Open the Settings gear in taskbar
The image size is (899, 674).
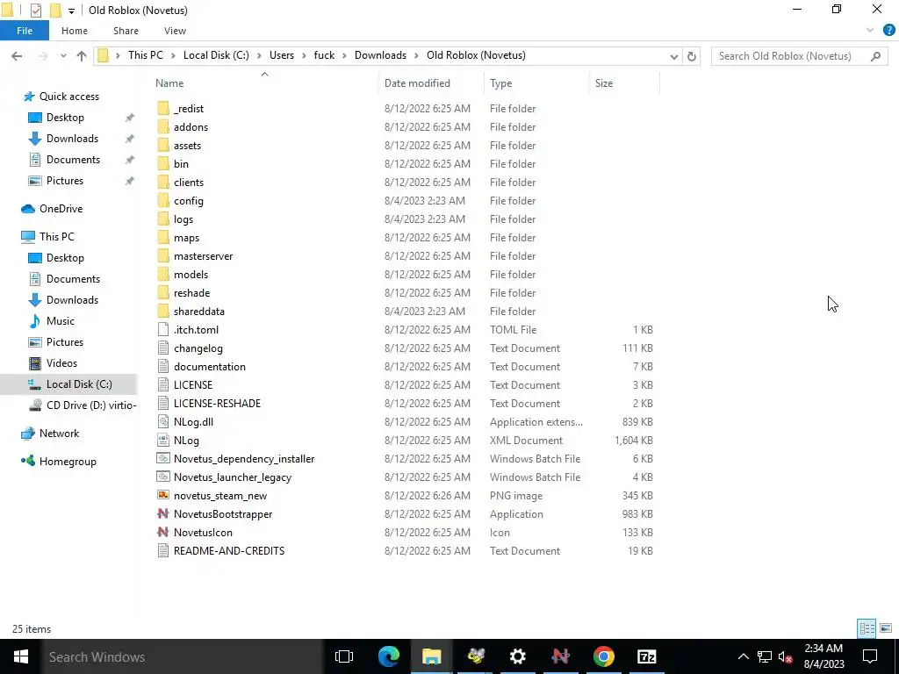tap(518, 656)
